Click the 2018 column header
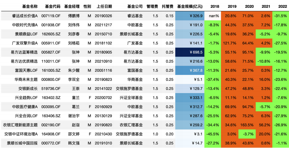The image size is (289, 148). click(x=215, y=7)
